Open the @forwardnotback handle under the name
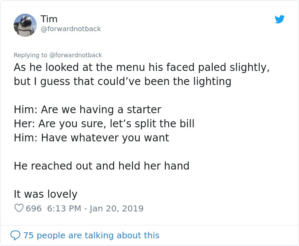This screenshot has height=246, width=299. (71, 29)
